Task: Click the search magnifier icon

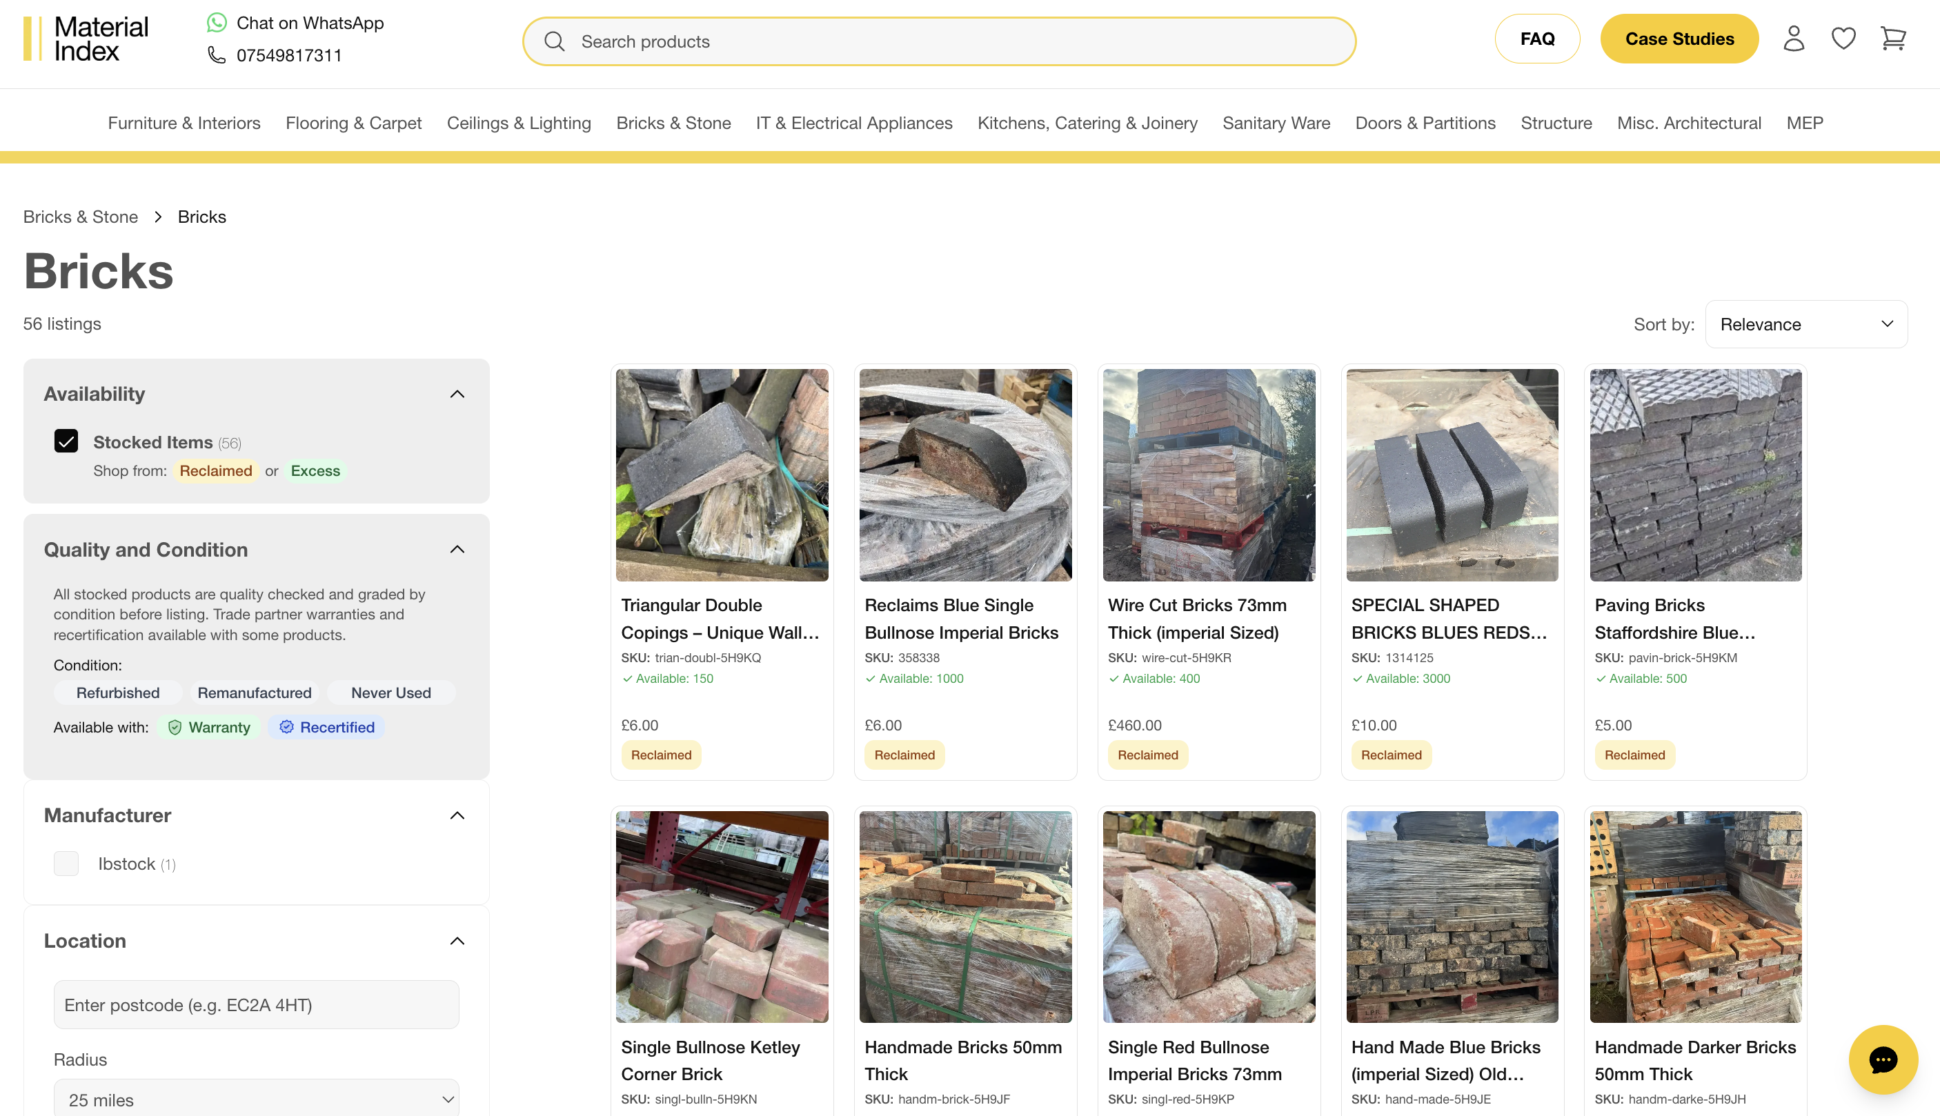Action: (x=554, y=41)
